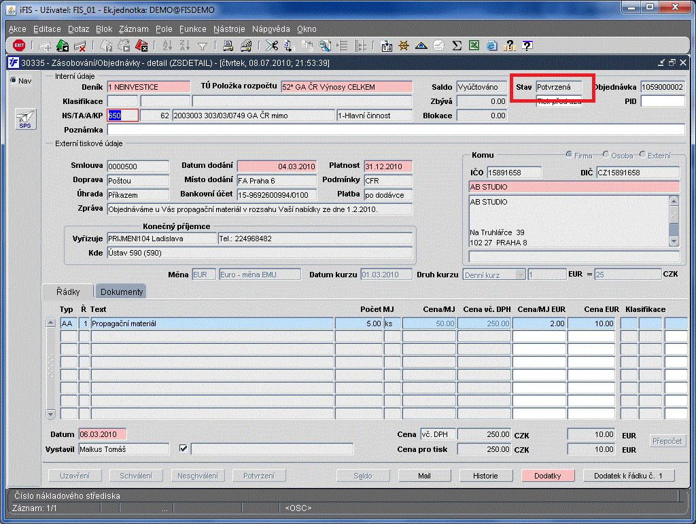This screenshot has height=524, width=696.
Task: Click the rows list scroll-down arrow
Action: coord(50,414)
